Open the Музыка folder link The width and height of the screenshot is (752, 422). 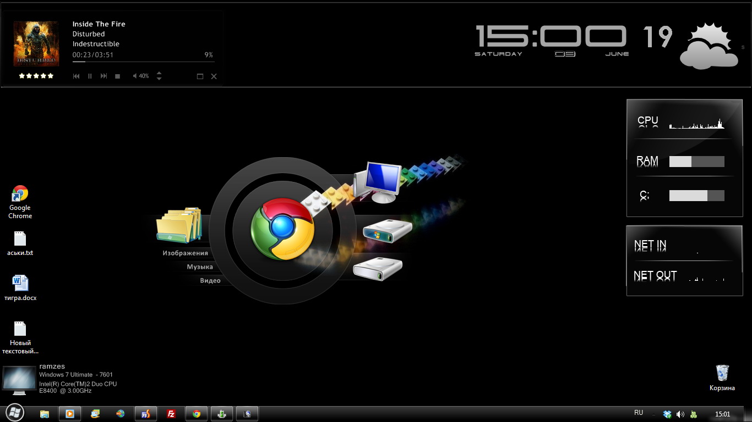click(199, 267)
